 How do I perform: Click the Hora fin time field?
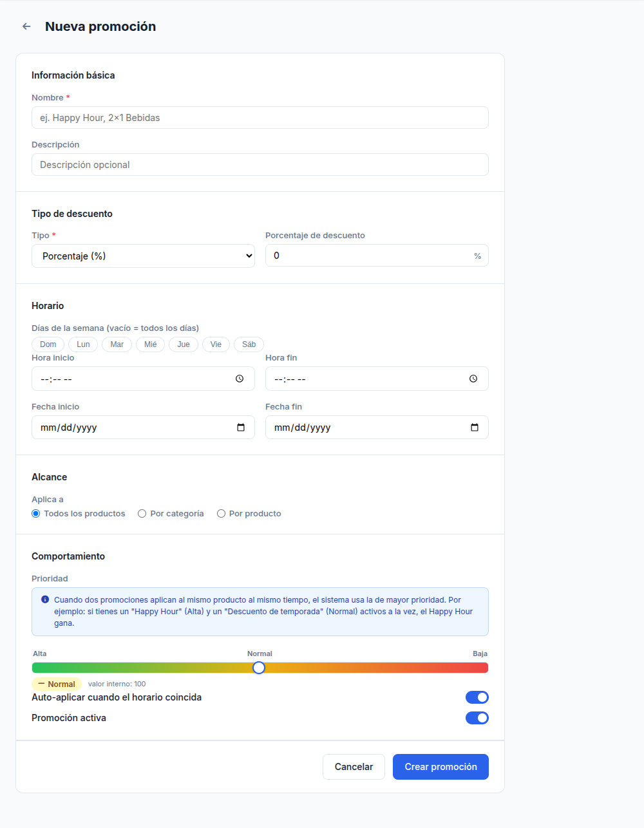click(377, 379)
